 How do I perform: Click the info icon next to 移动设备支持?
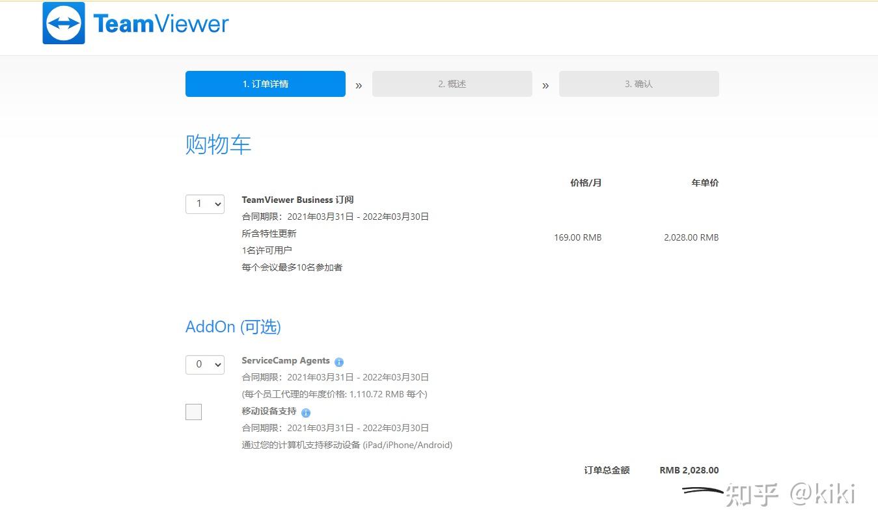306,412
